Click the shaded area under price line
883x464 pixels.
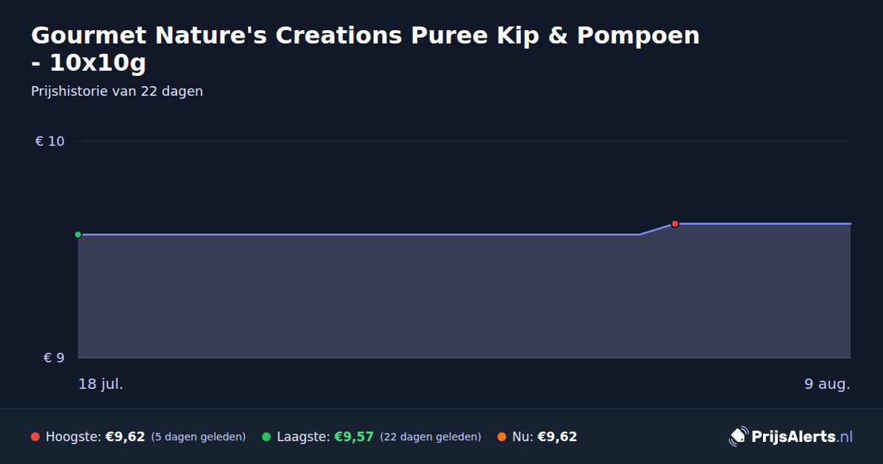464,295
